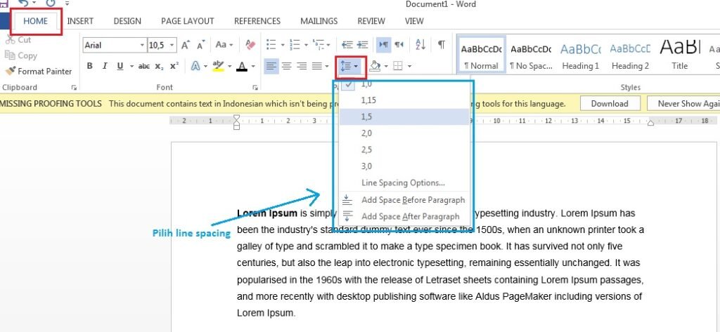Click the Download proofing tools button
This screenshot has width=720, height=332.
pyautogui.click(x=609, y=103)
